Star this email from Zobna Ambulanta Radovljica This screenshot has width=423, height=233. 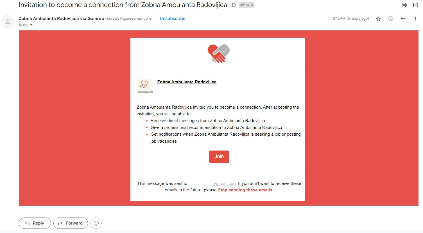pyautogui.click(x=378, y=19)
